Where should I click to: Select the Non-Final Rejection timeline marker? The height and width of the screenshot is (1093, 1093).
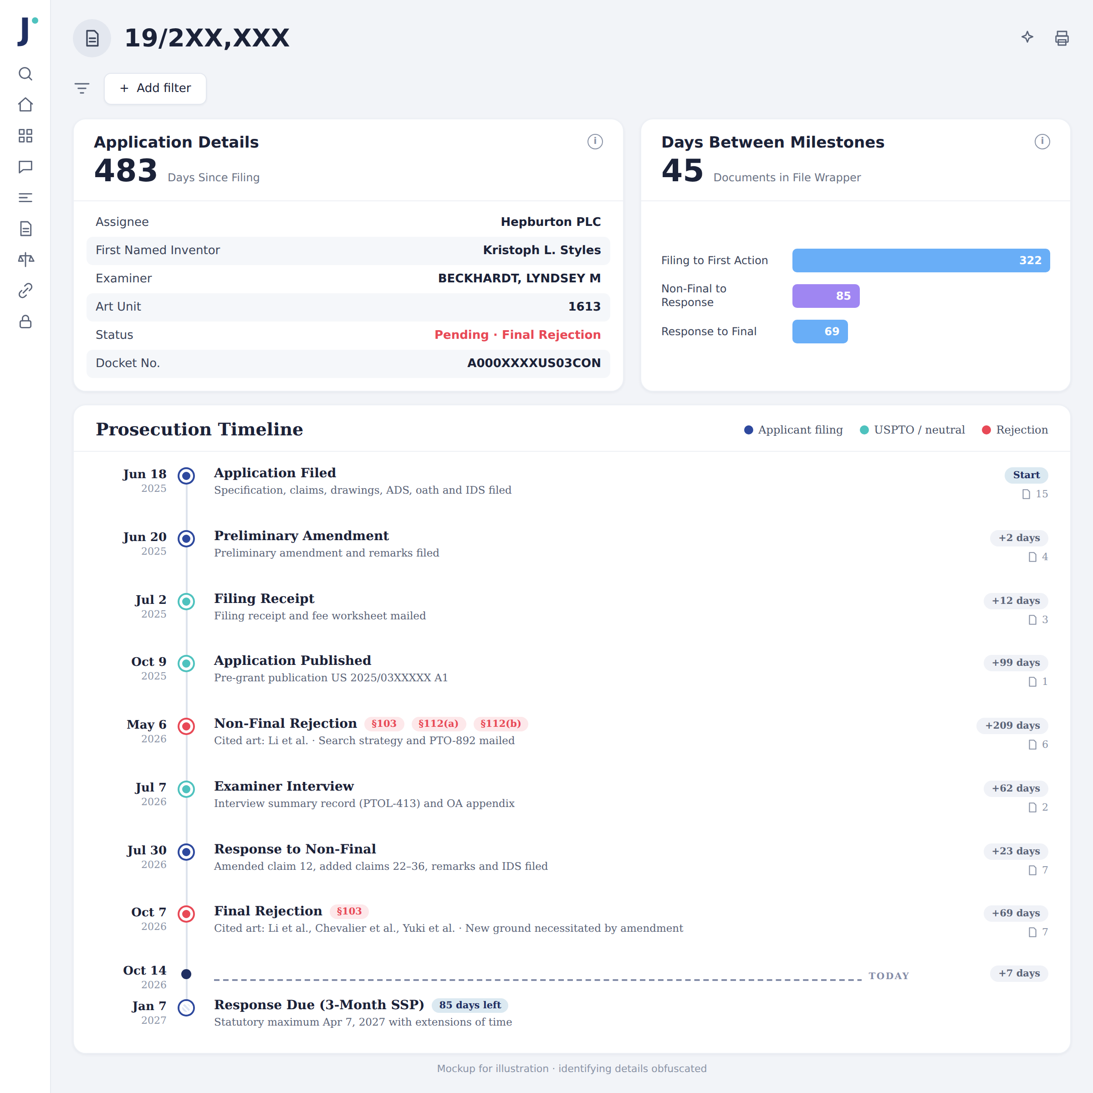coord(186,726)
